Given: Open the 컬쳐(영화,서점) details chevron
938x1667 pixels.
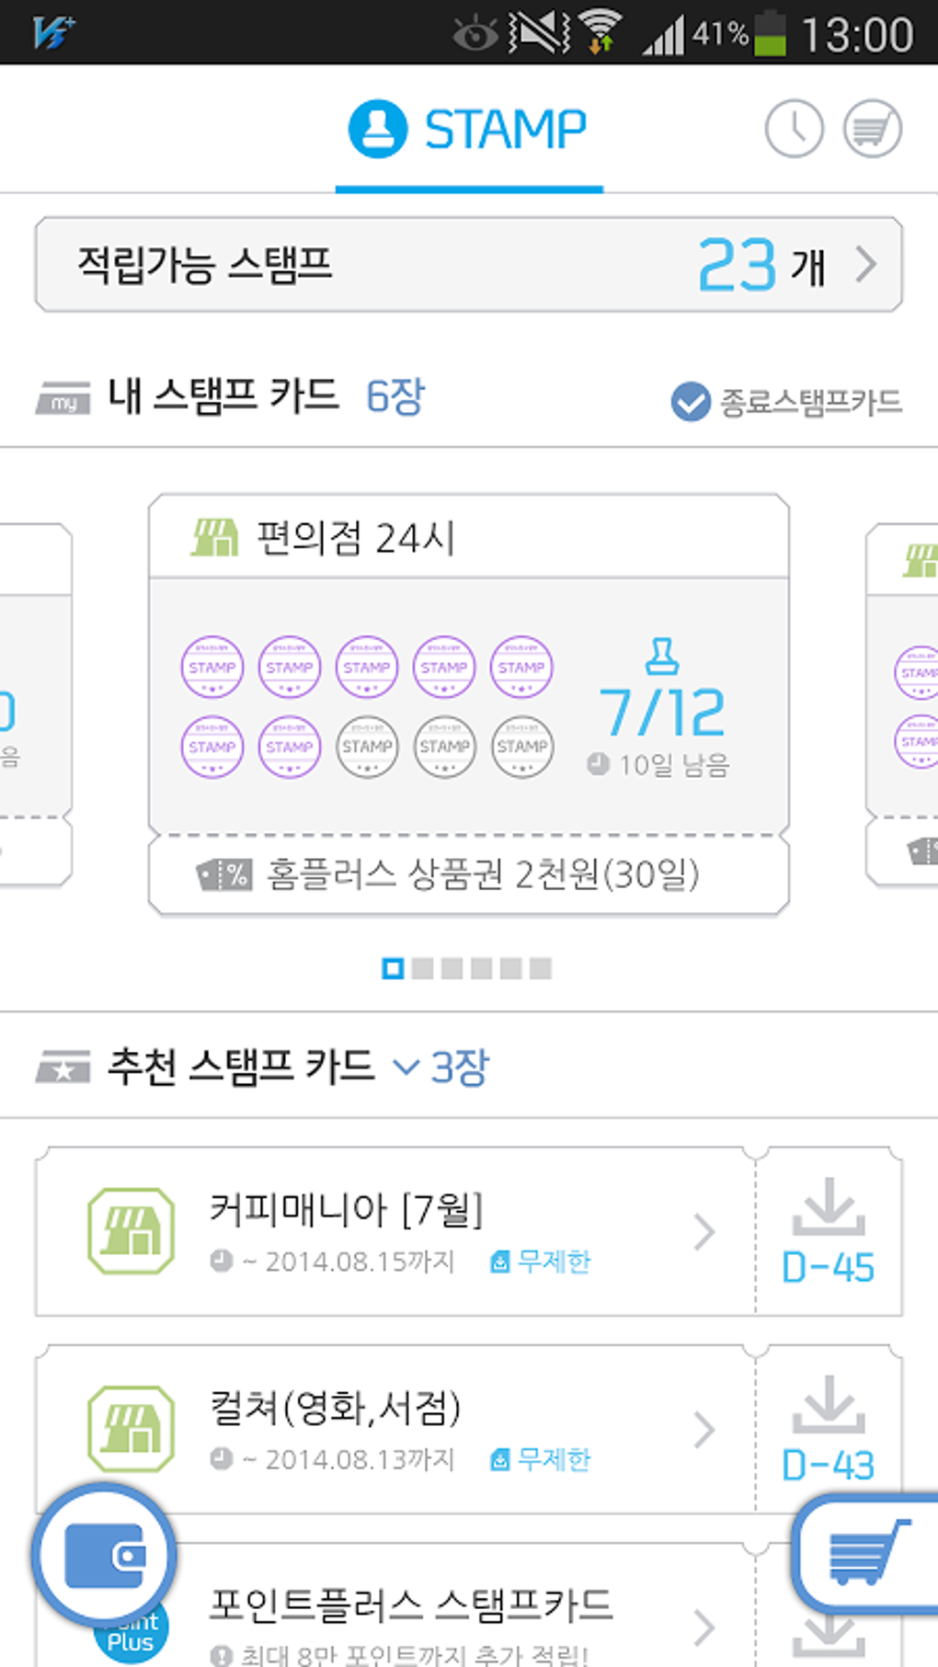Looking at the screenshot, I should click(x=704, y=1430).
